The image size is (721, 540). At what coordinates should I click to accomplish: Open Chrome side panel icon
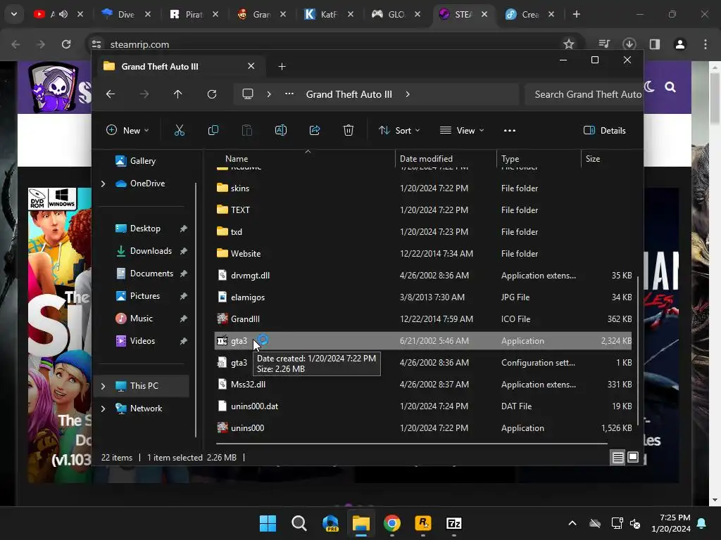coord(655,44)
